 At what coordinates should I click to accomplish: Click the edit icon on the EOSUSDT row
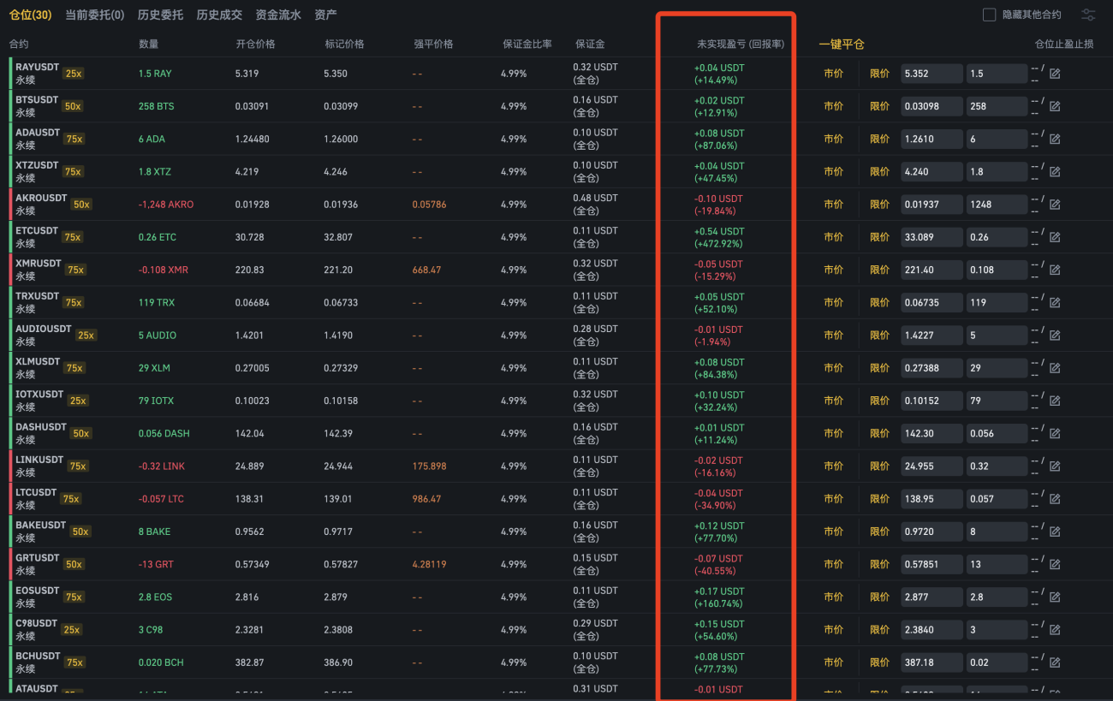(x=1055, y=597)
